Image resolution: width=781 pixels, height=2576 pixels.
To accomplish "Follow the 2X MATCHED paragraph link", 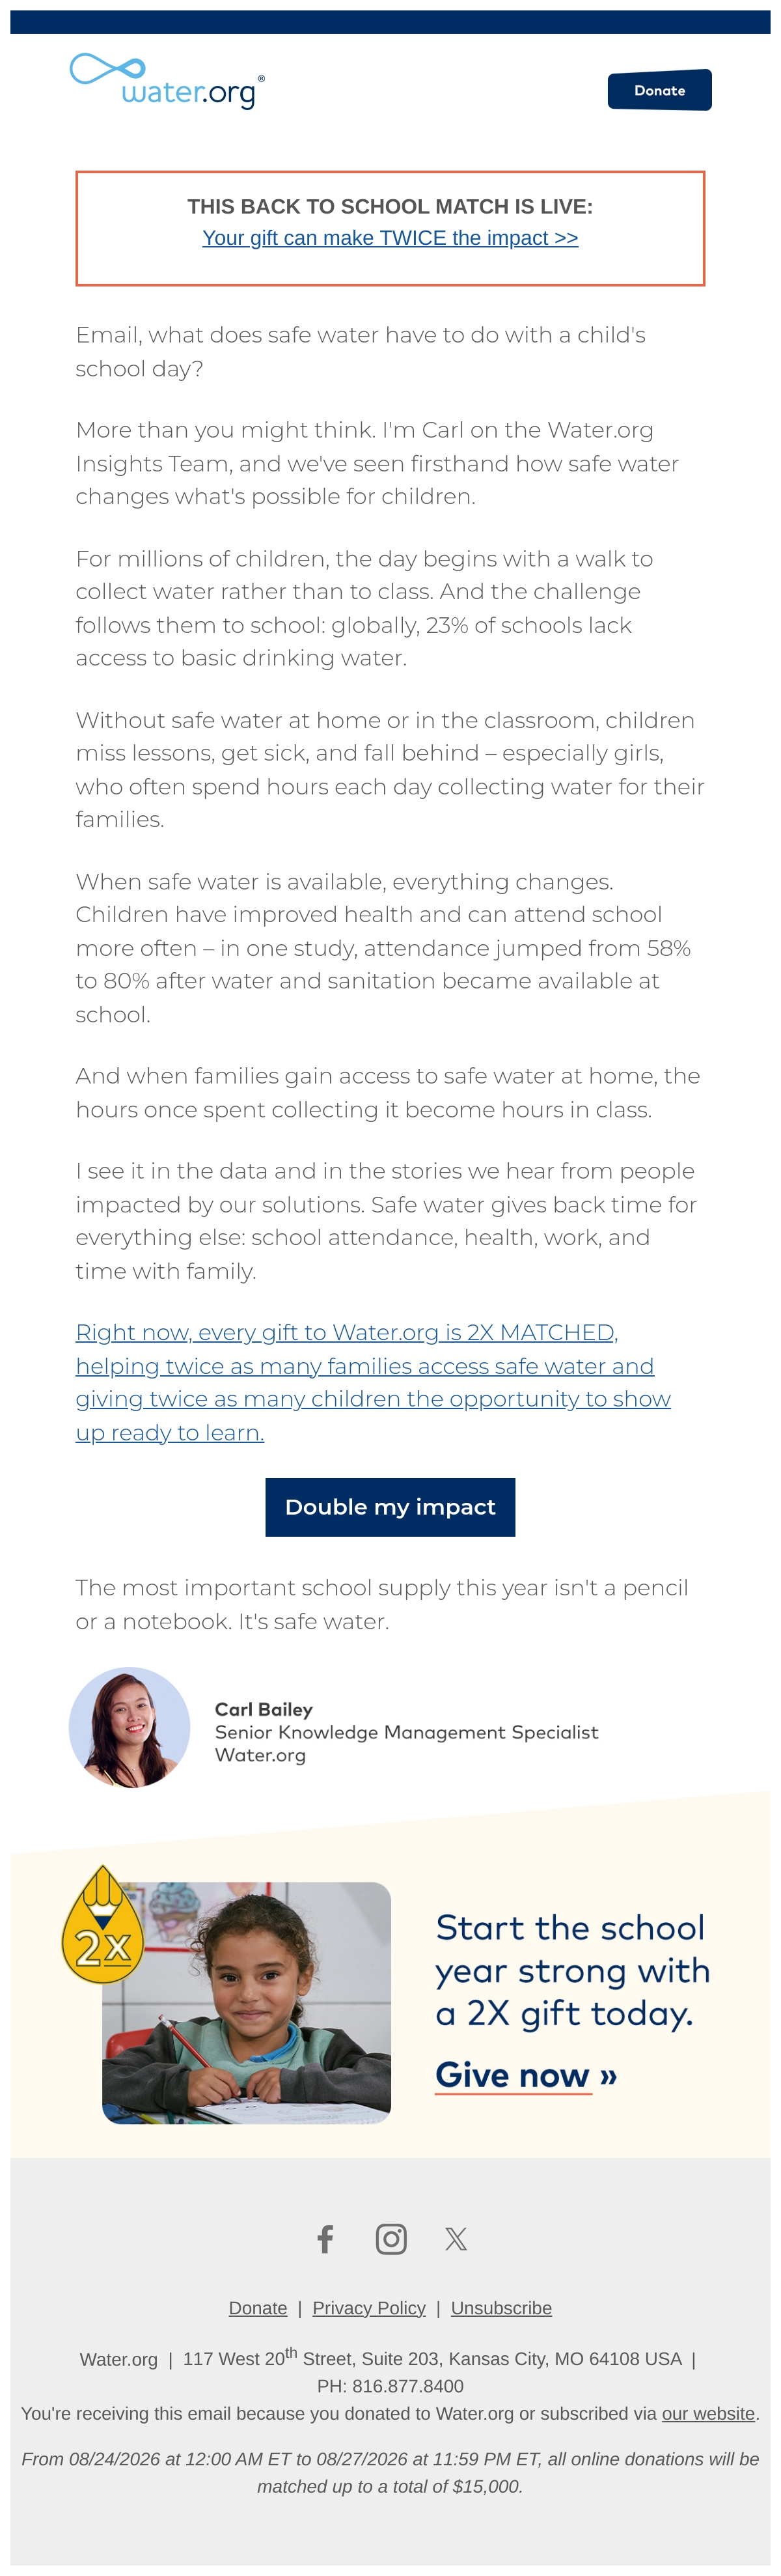I will (x=373, y=1381).
